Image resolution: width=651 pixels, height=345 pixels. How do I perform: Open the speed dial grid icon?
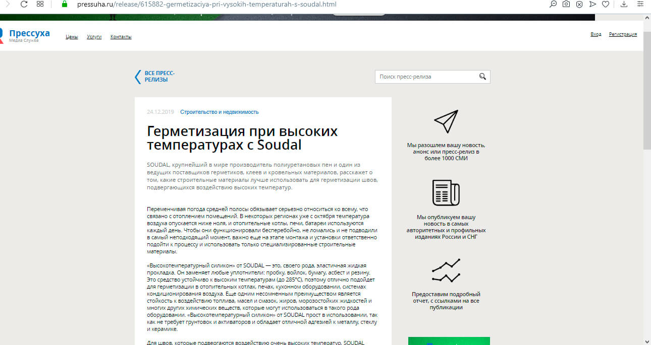pos(40,5)
